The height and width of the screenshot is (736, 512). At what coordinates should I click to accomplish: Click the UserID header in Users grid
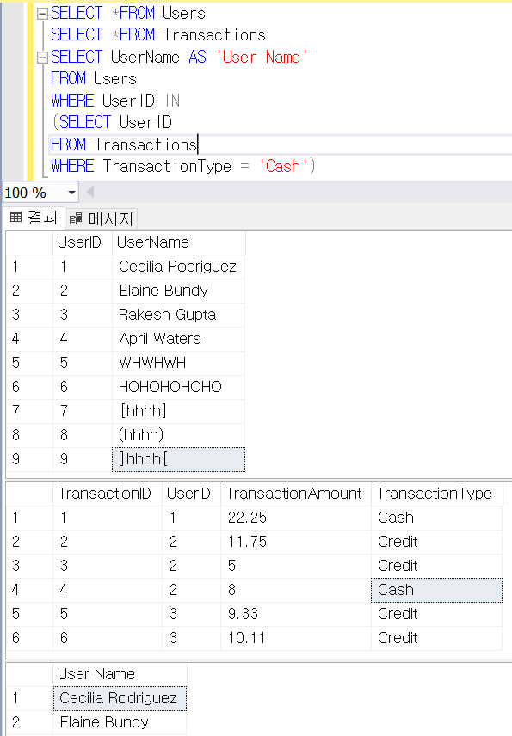(x=83, y=242)
